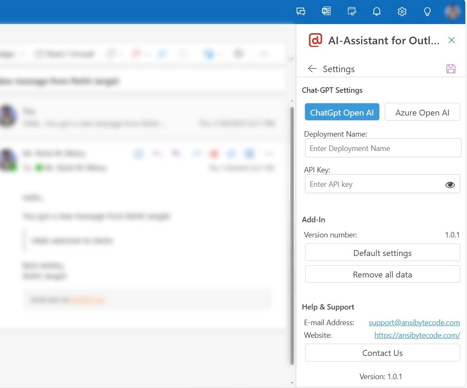Go back from Settings with the arrow

pos(312,69)
